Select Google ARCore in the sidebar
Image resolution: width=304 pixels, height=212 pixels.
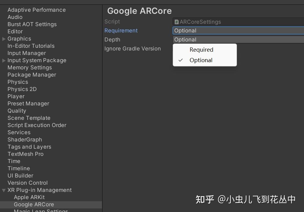34,204
